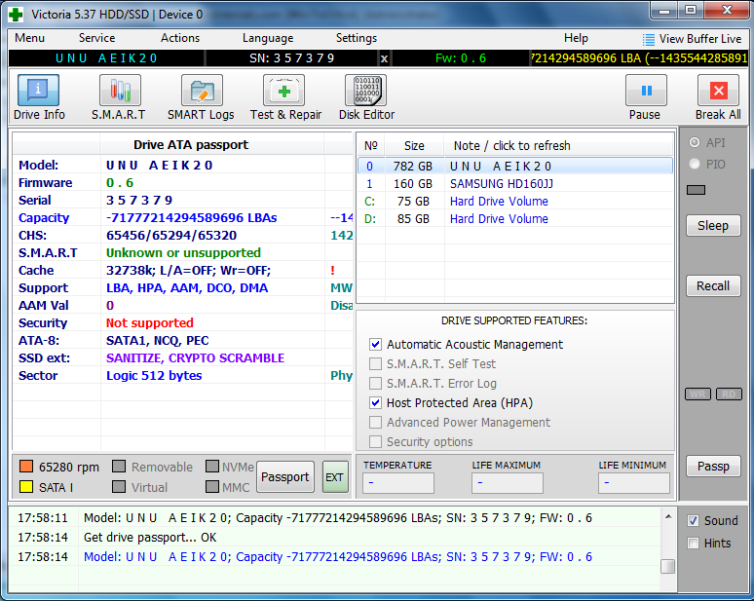
Task: Uncheck Automatic Acoustic Management
Action: tap(375, 345)
